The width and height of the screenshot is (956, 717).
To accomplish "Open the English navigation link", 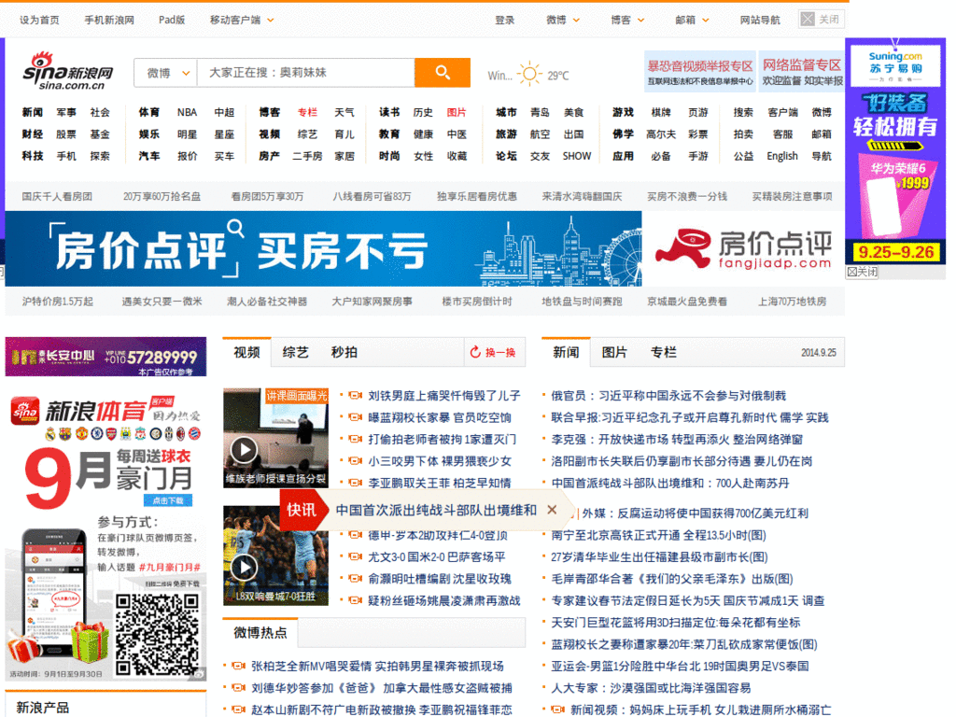I will 782,156.
